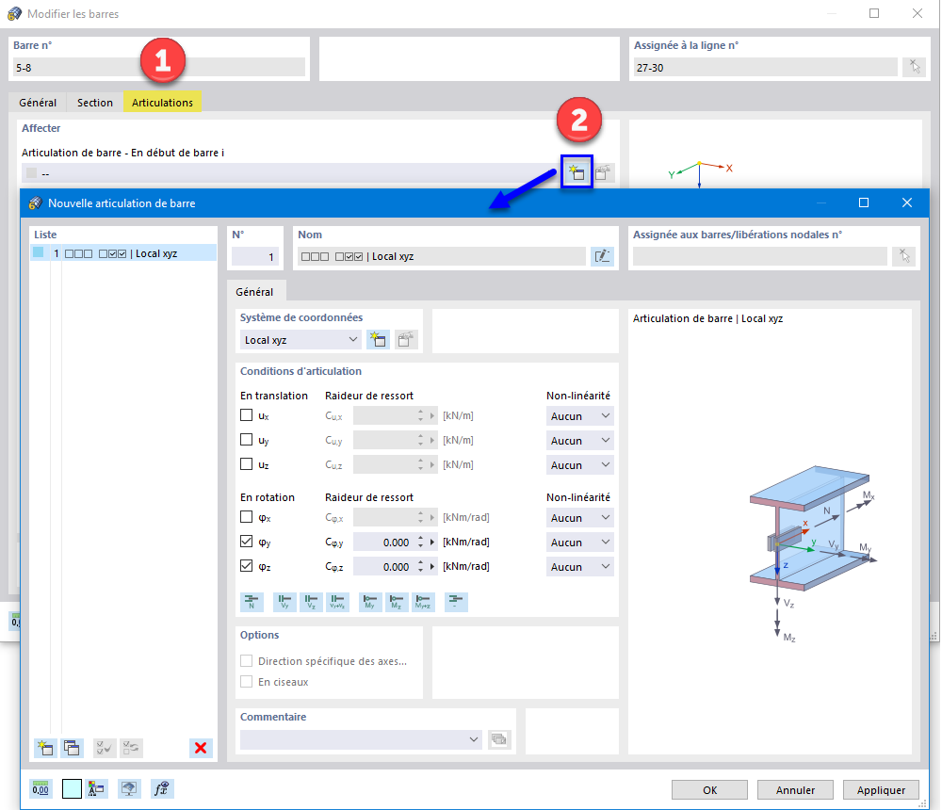Image resolution: width=942 pixels, height=810 pixels.
Task: Switch to Général tab in Modifier les barres
Action: [38, 102]
